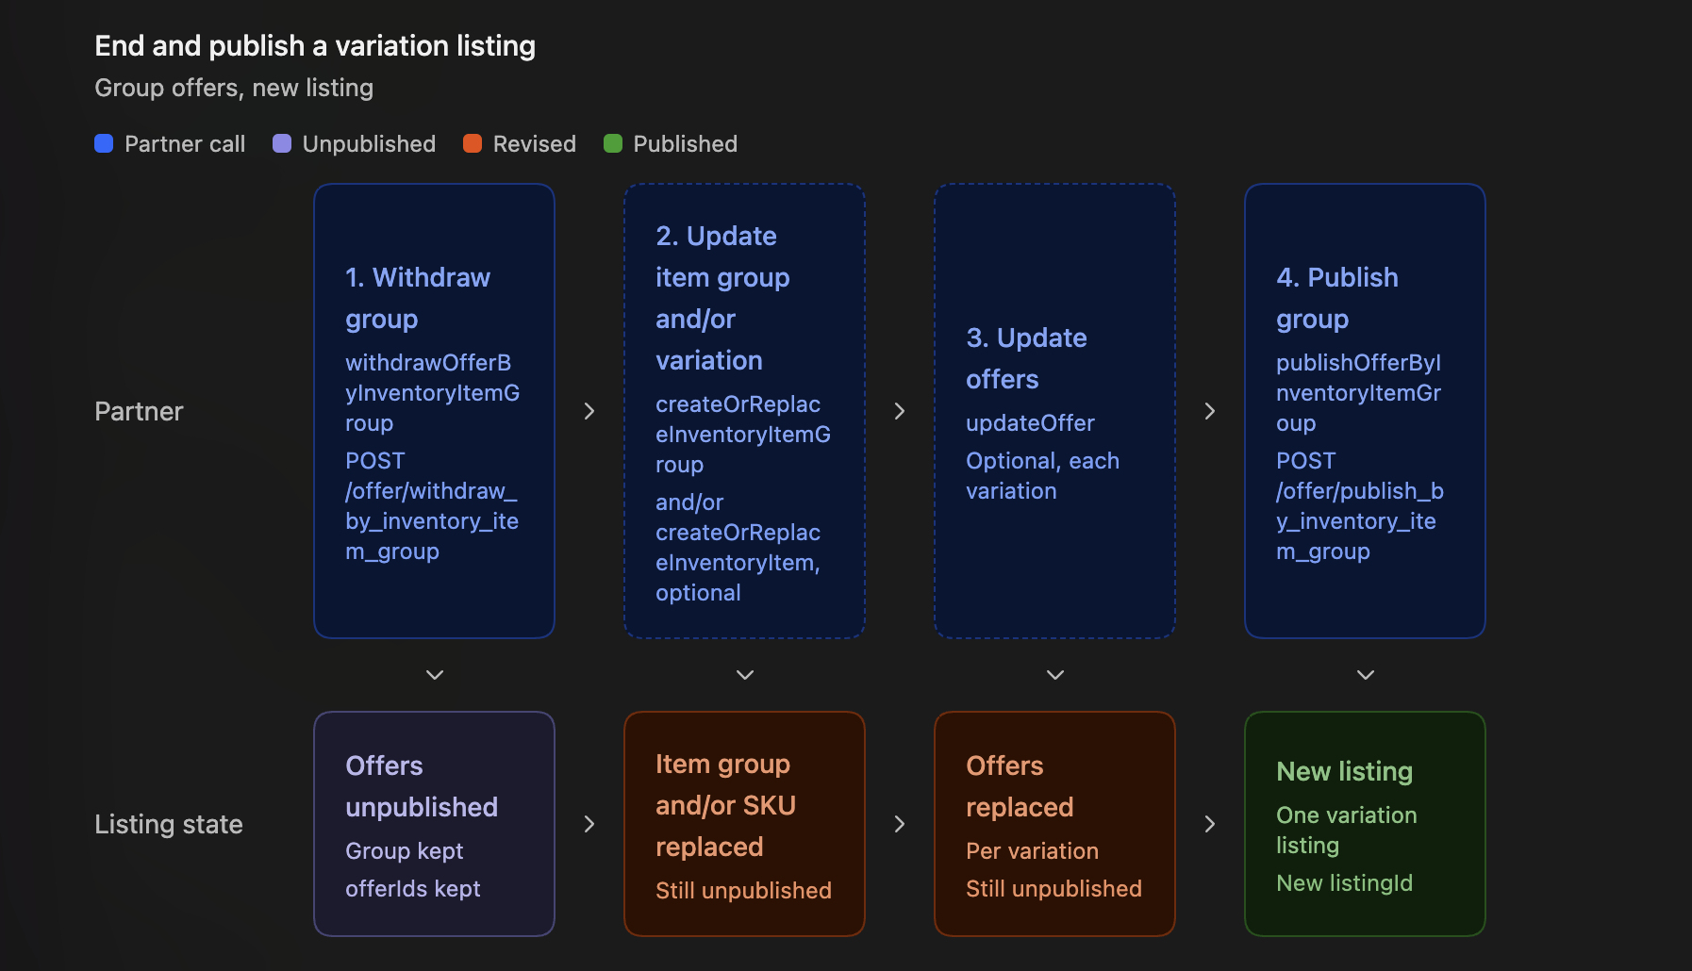Click the green Published legend swatch
This screenshot has width=1692, height=971.
point(613,143)
